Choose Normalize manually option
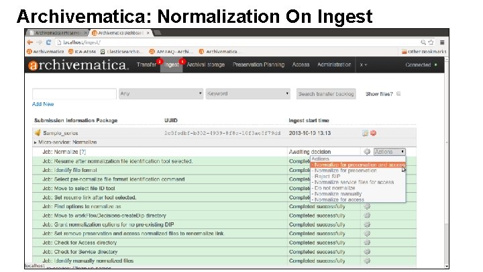483x272 pixels. [358, 194]
